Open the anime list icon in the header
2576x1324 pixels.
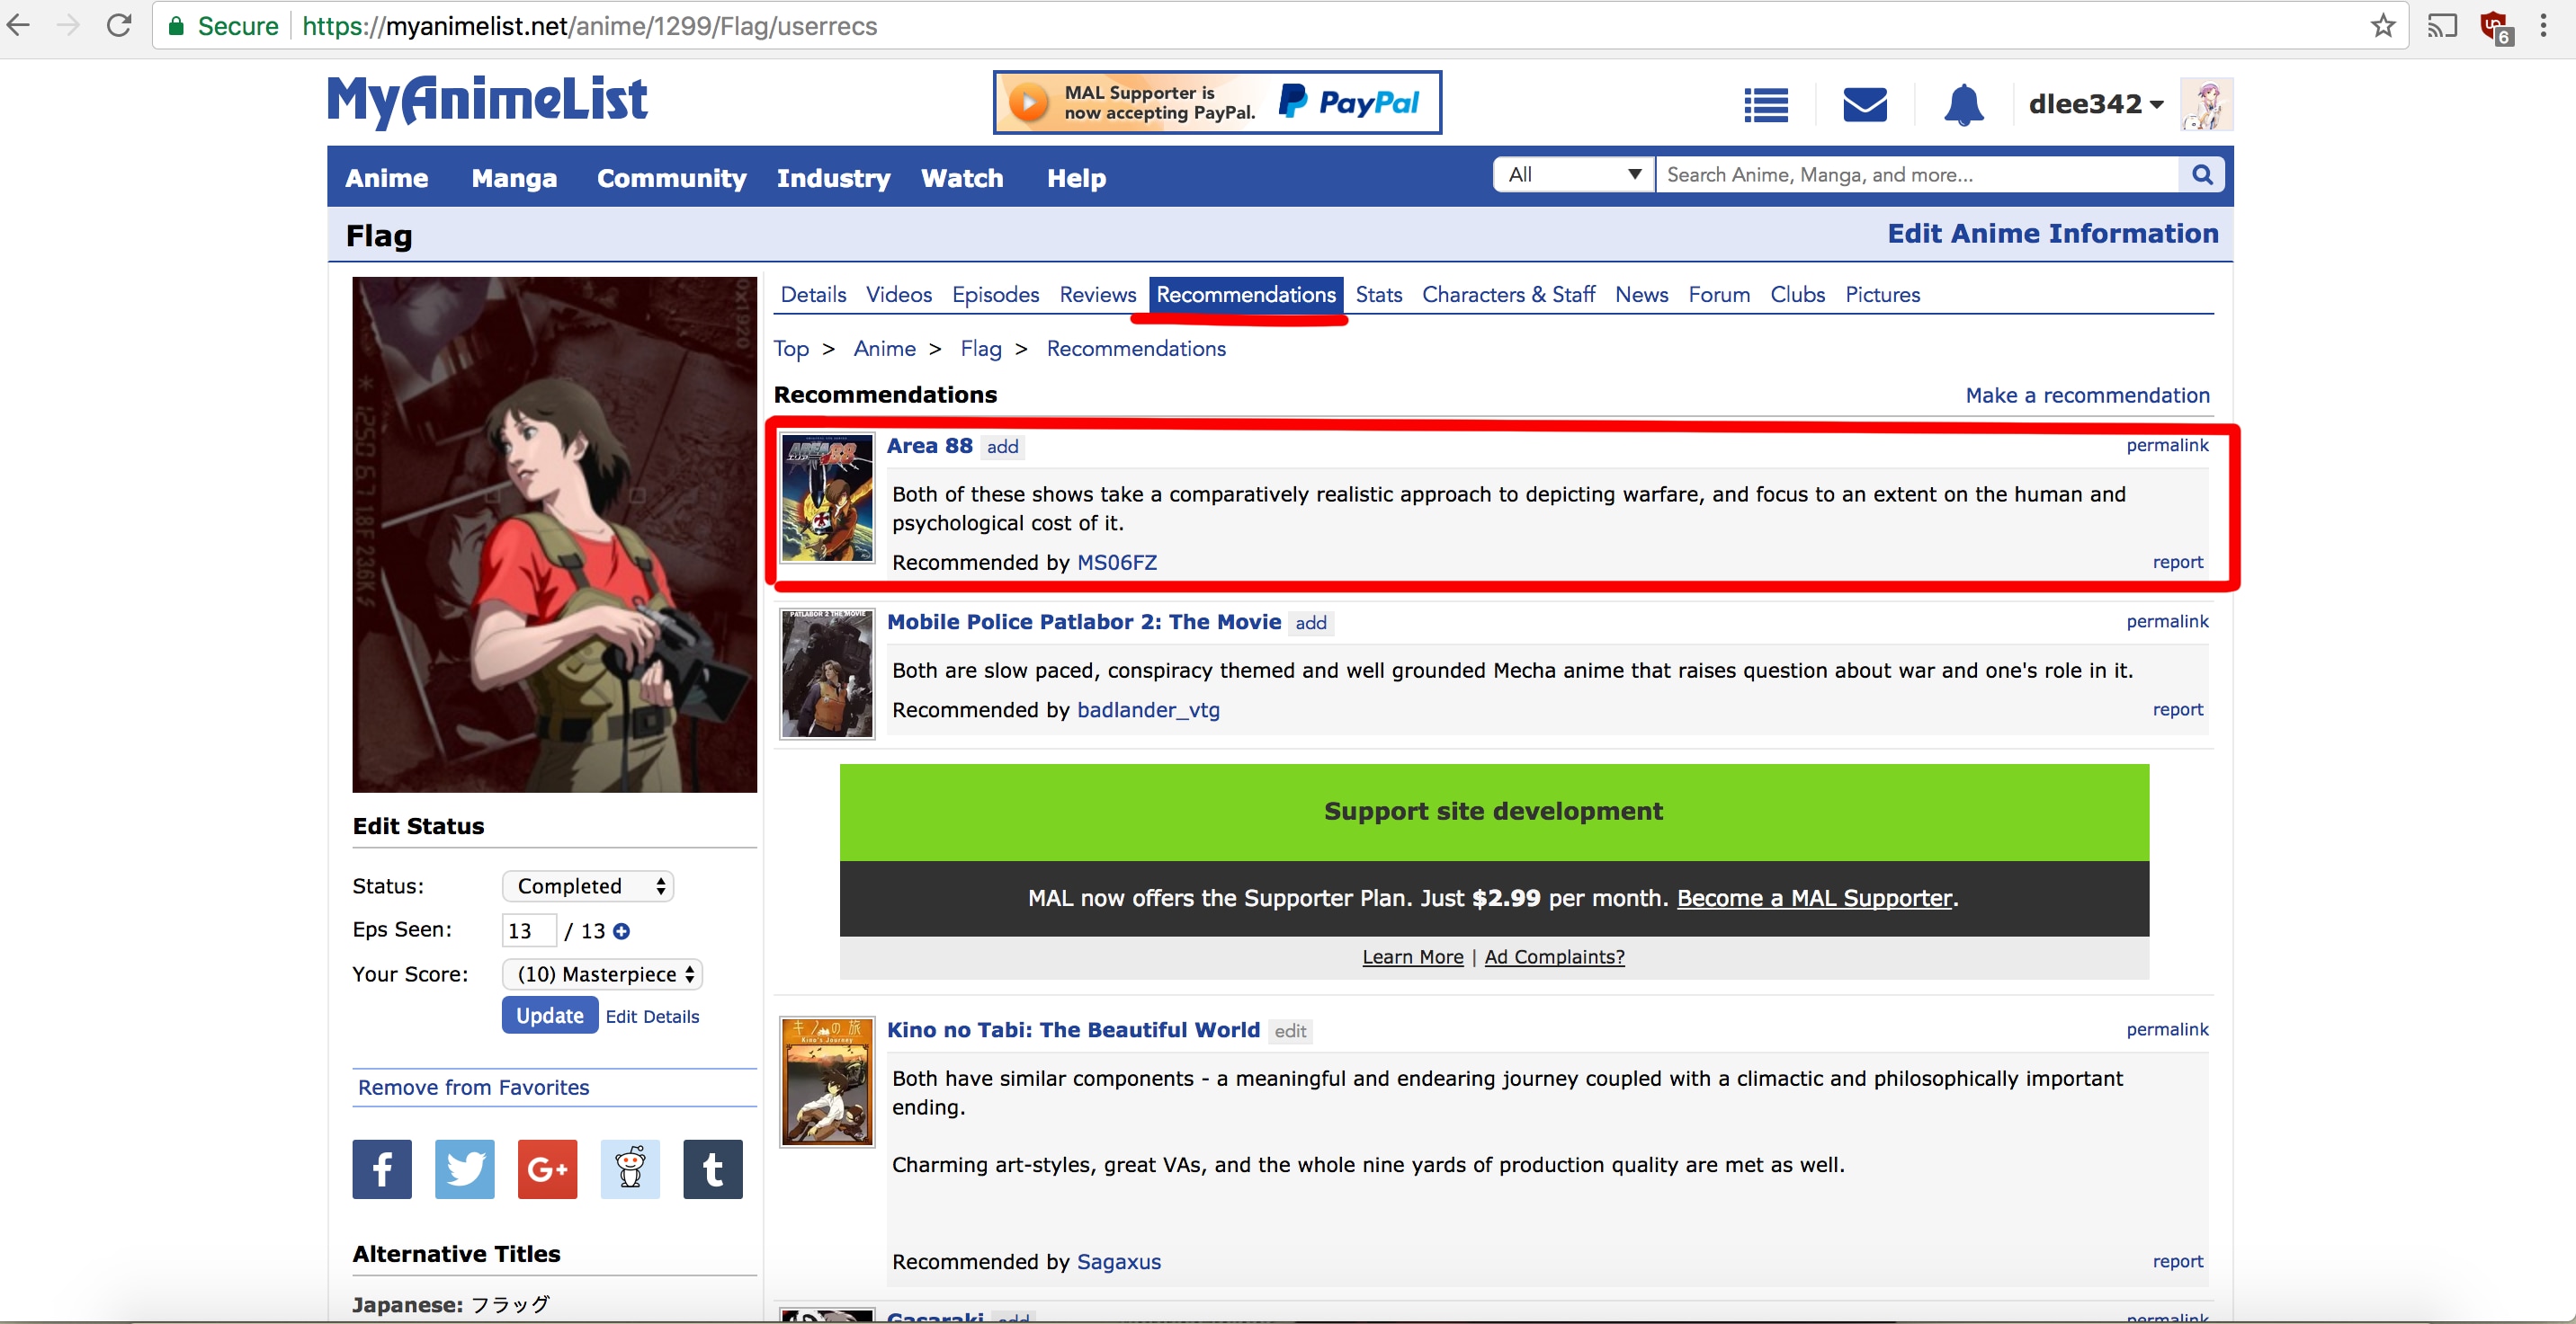(1766, 104)
